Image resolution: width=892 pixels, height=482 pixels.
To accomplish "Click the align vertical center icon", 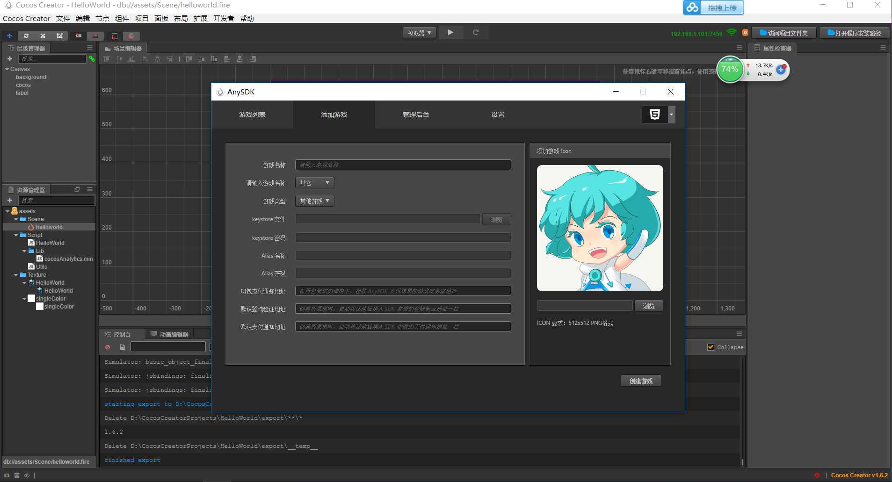I will 119,59.
